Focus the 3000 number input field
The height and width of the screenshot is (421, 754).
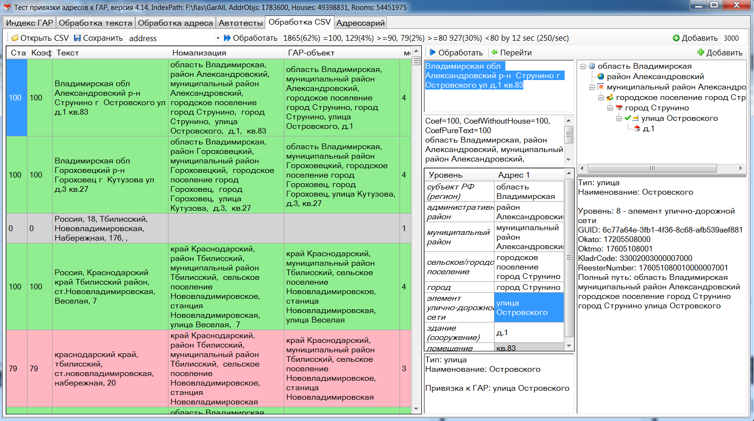point(733,38)
